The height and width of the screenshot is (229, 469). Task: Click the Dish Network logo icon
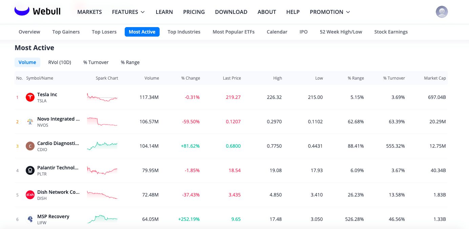30,195
